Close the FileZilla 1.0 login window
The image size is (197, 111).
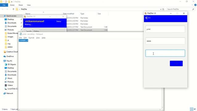184,13
